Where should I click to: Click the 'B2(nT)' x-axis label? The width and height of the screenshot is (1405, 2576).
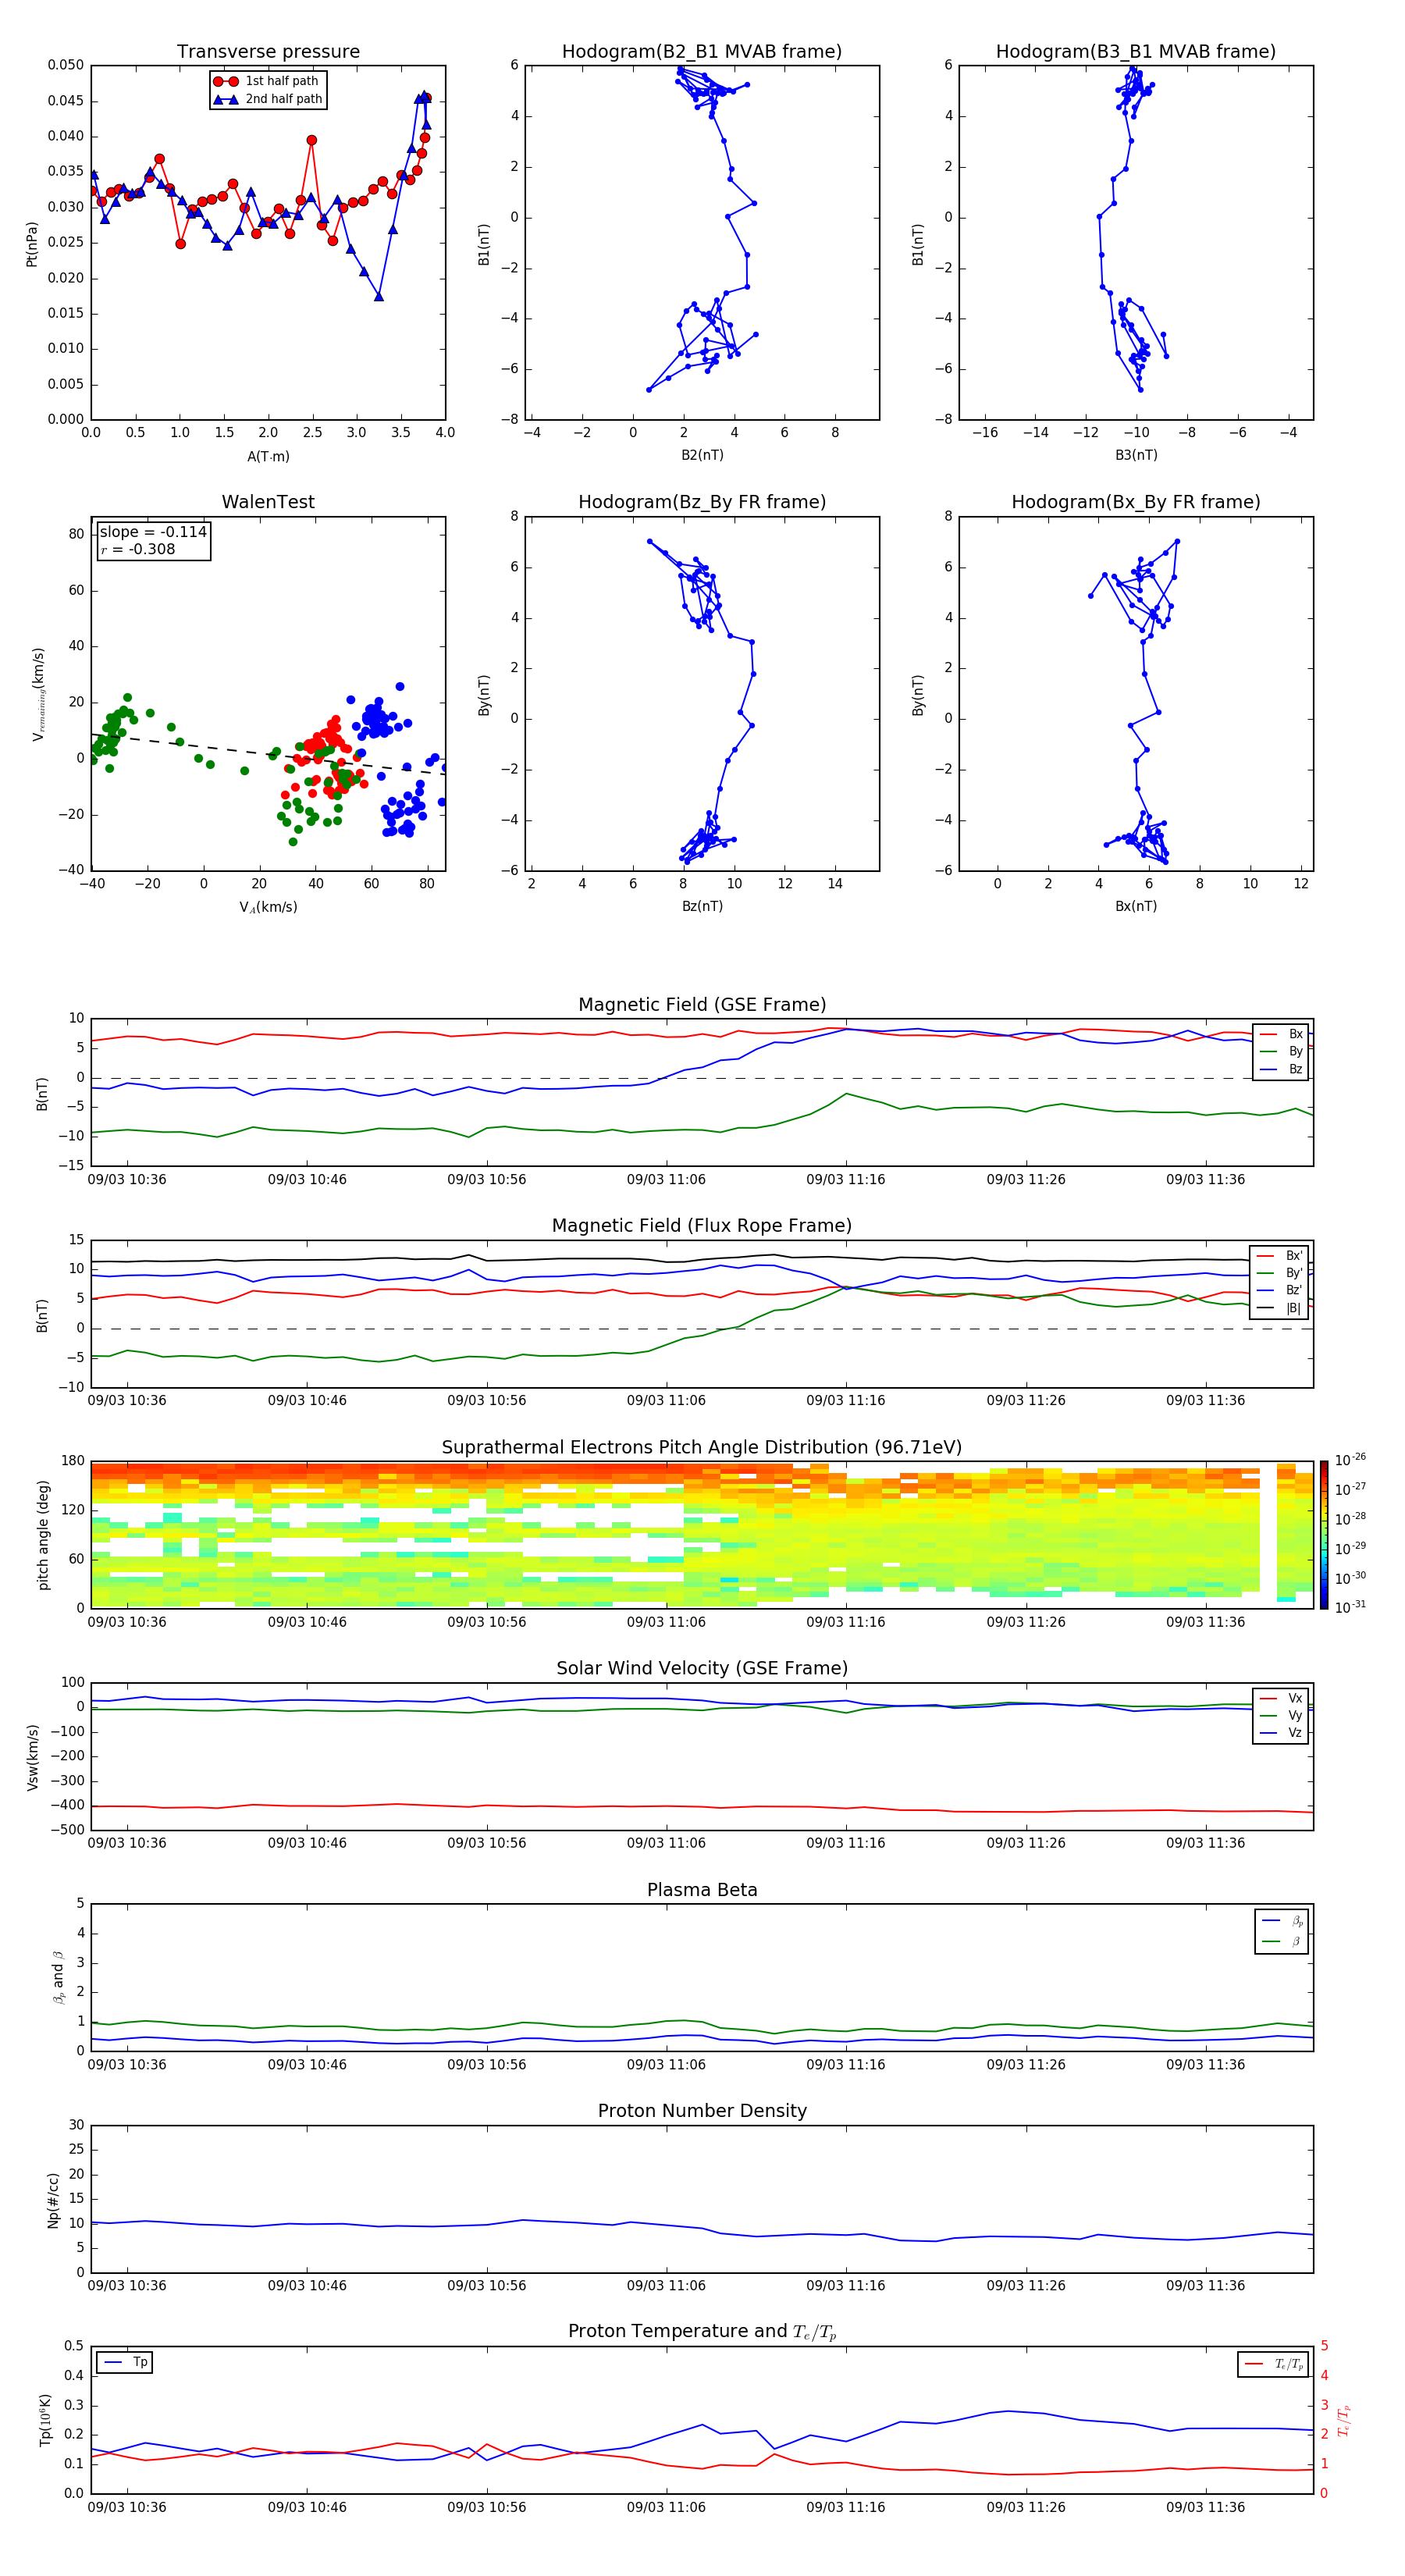[x=702, y=455]
